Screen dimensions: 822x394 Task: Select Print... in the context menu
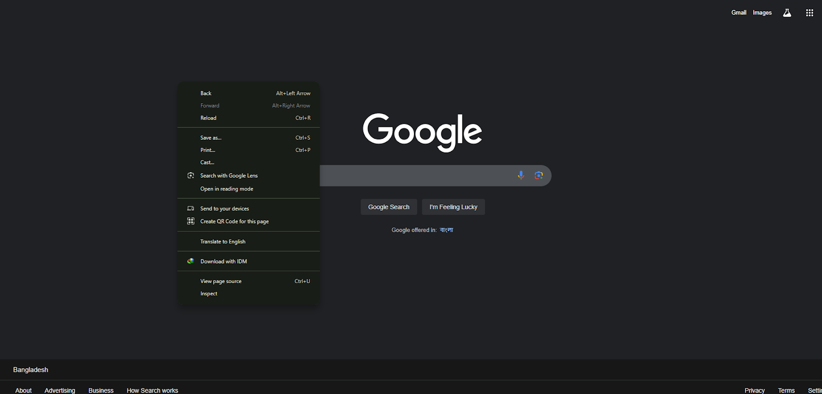[249, 150]
